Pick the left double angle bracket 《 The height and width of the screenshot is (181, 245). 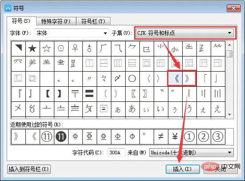tap(175, 78)
